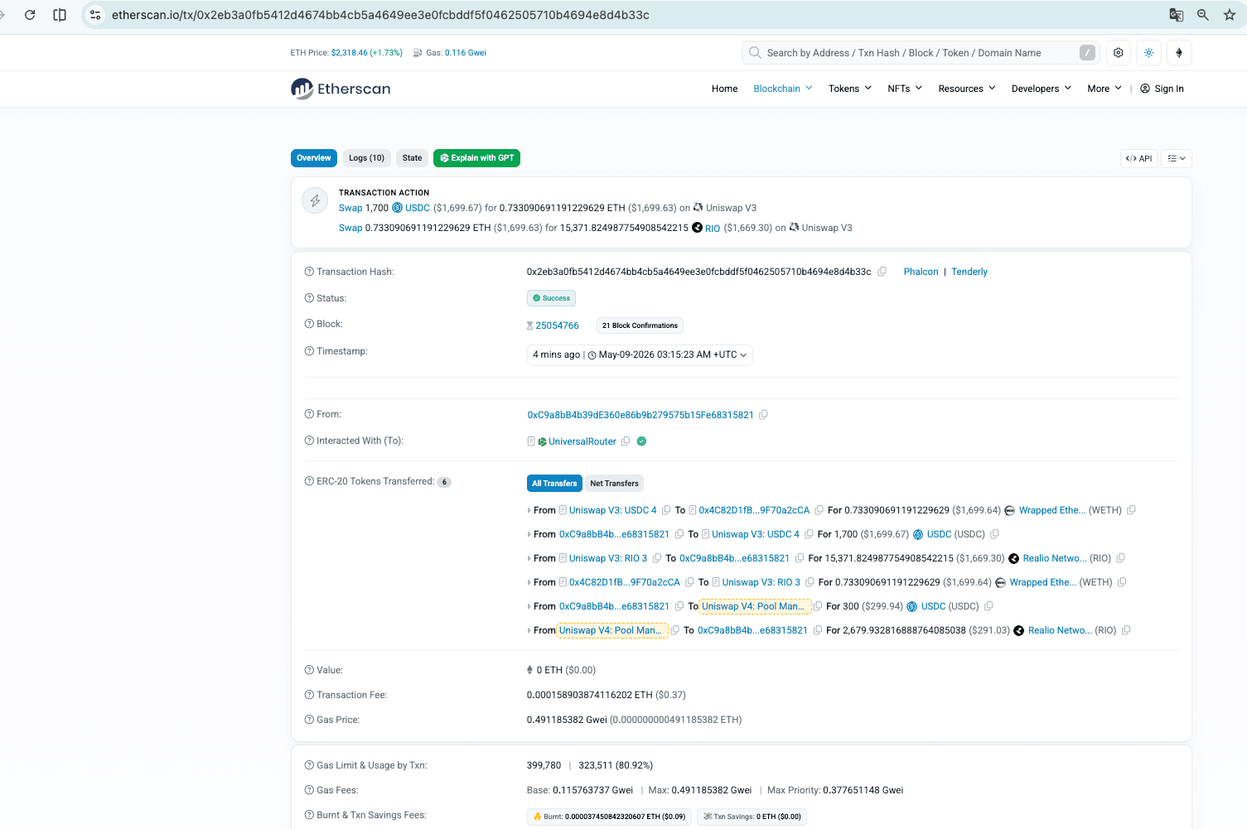The image size is (1247, 829).
Task: Open the NFTs dropdown menu
Action: tap(905, 89)
